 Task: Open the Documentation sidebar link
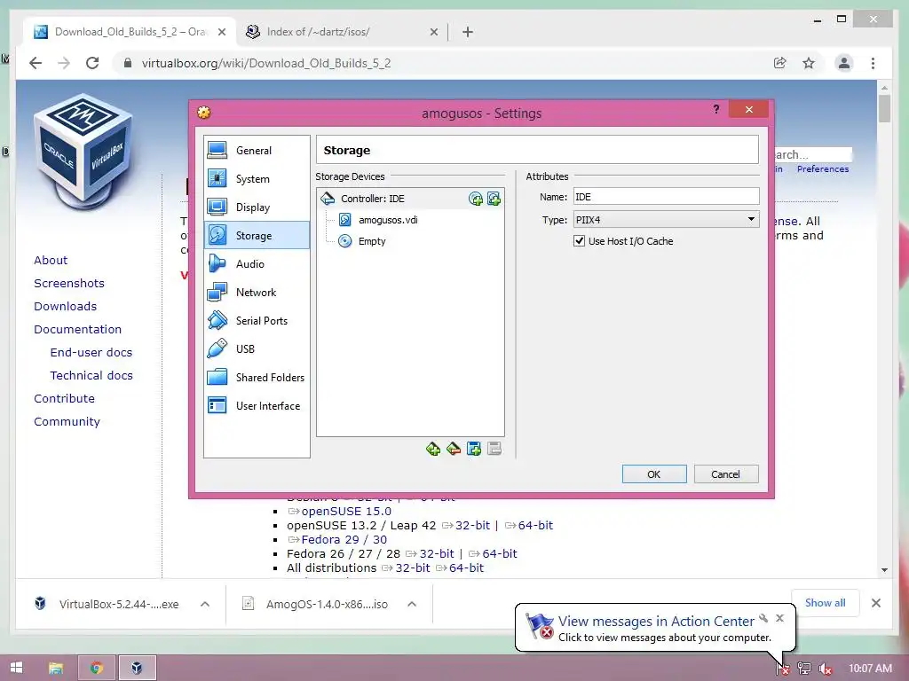78,330
